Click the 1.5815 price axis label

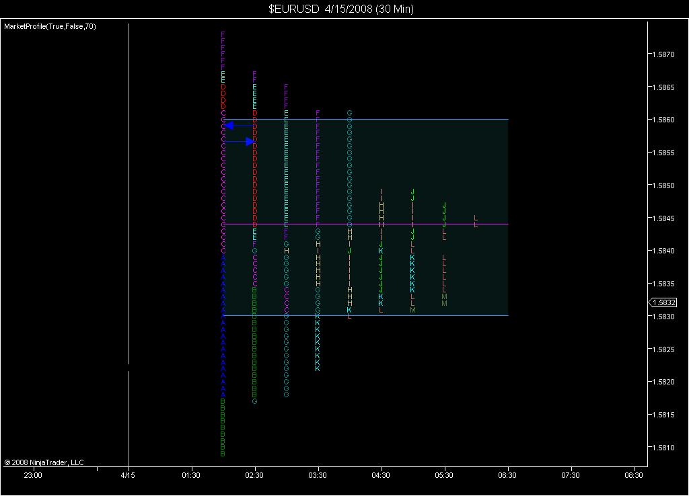(663, 415)
